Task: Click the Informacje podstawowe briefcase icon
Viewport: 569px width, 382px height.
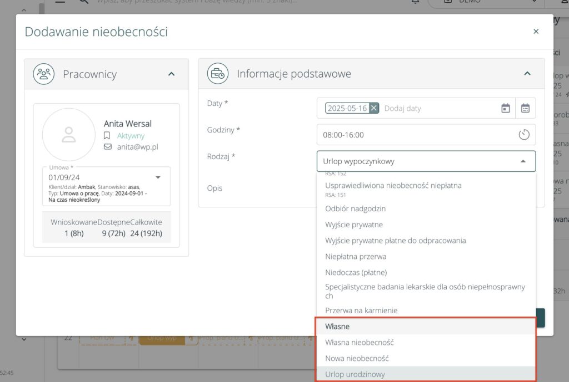Action: pyautogui.click(x=217, y=74)
